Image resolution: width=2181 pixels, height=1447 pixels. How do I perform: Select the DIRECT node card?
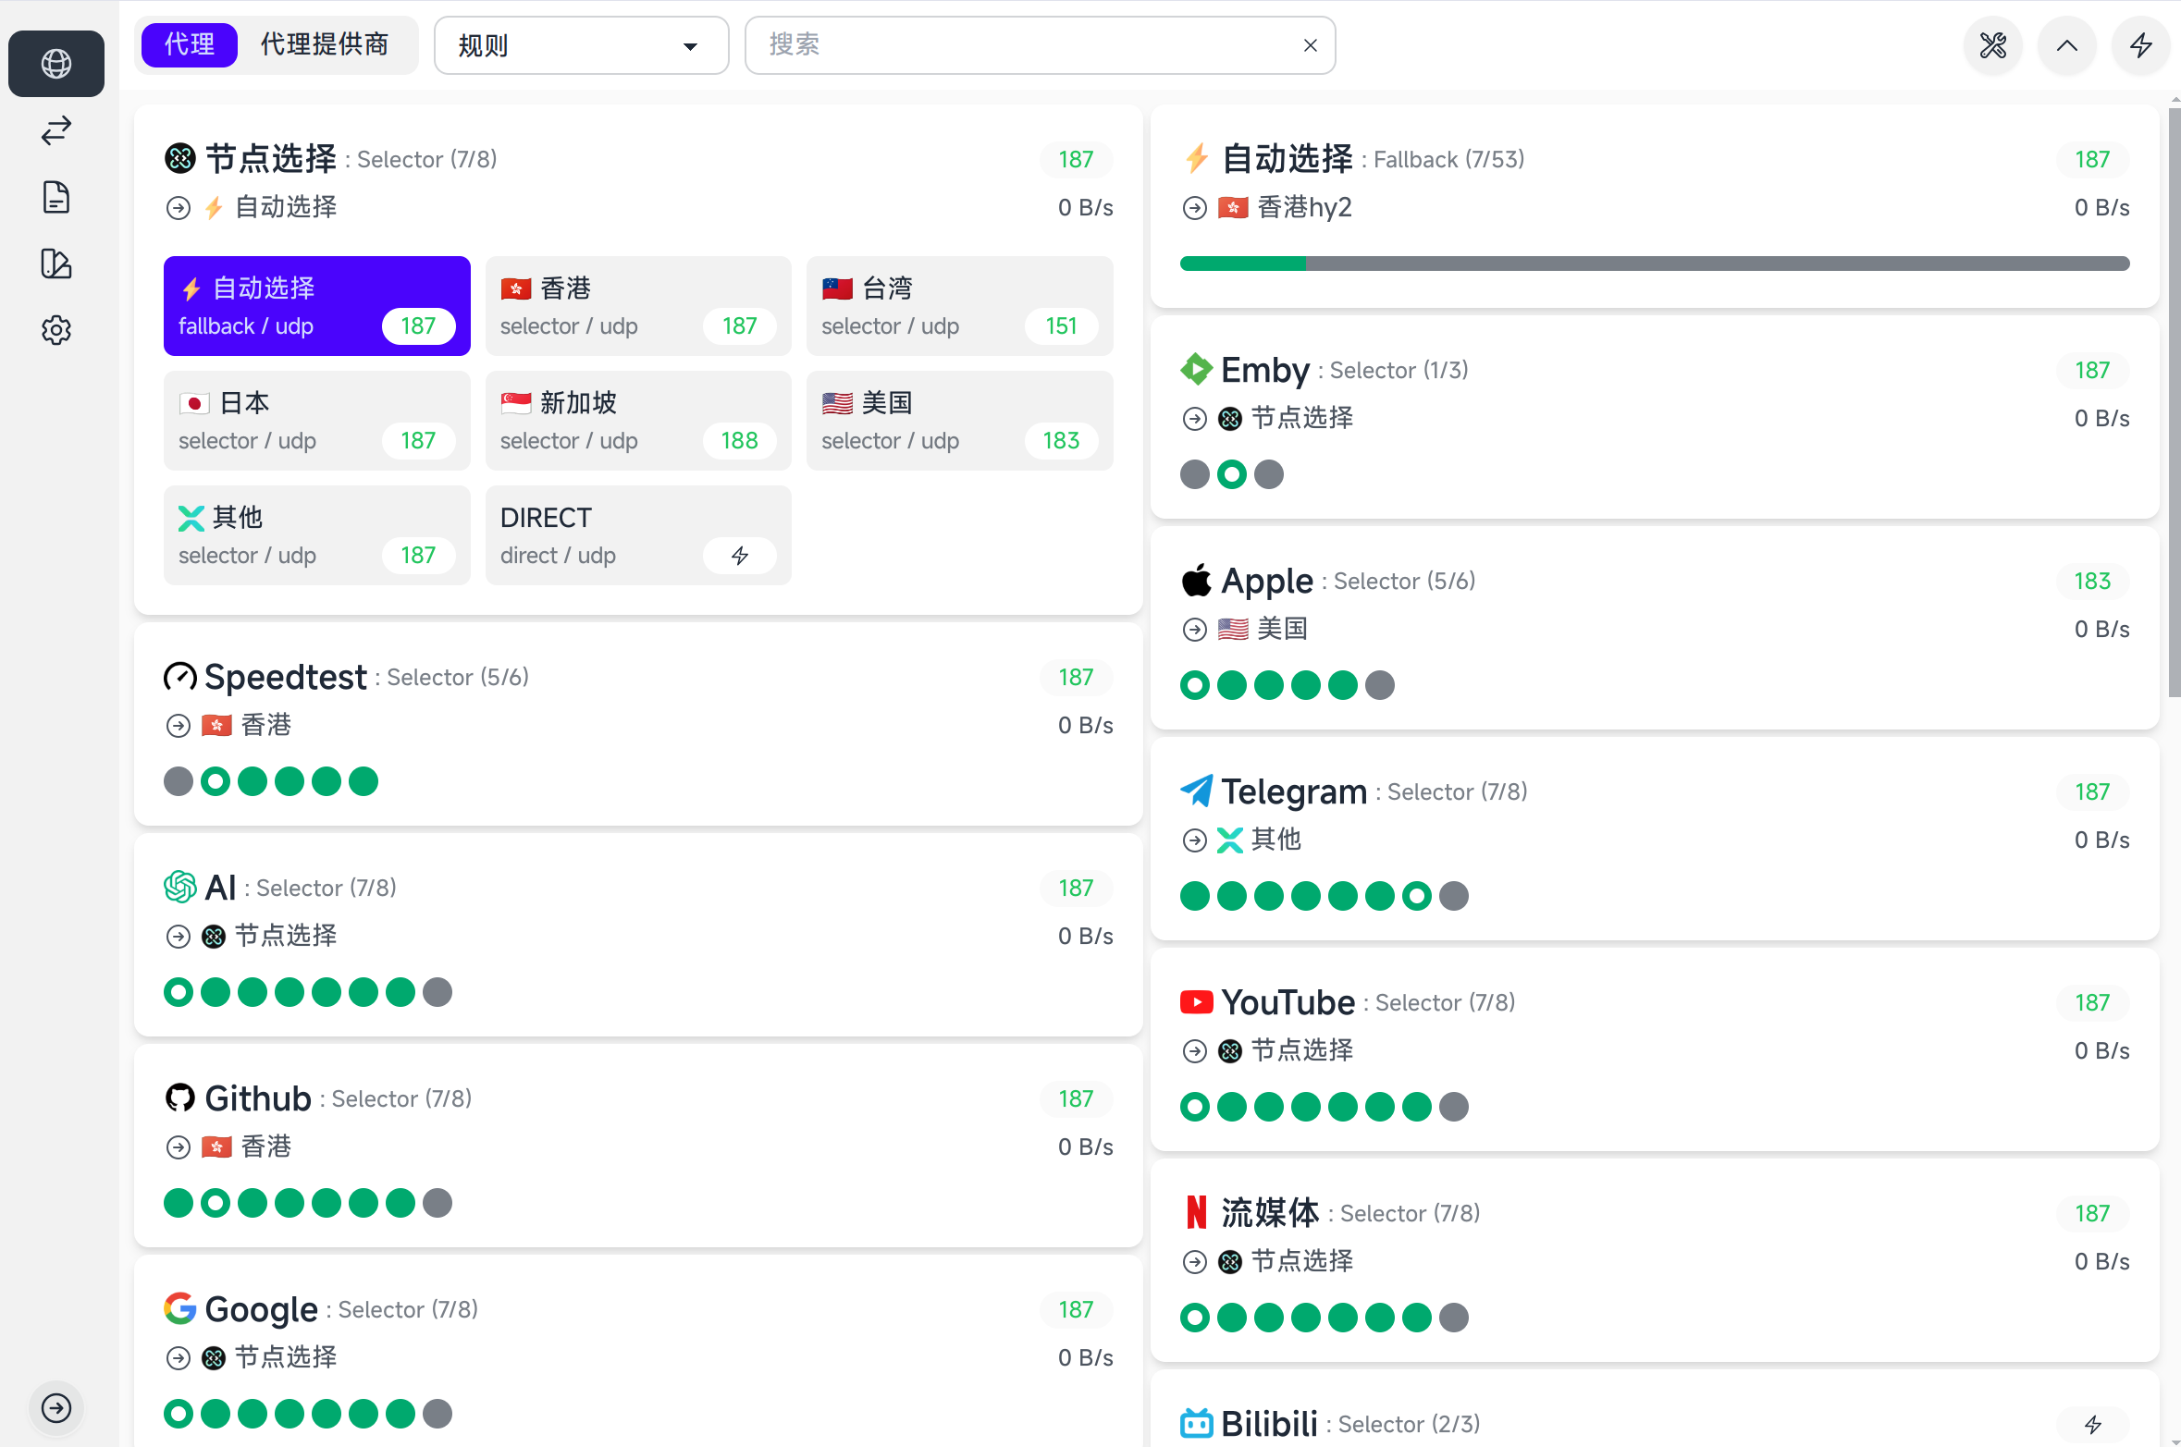click(638, 535)
